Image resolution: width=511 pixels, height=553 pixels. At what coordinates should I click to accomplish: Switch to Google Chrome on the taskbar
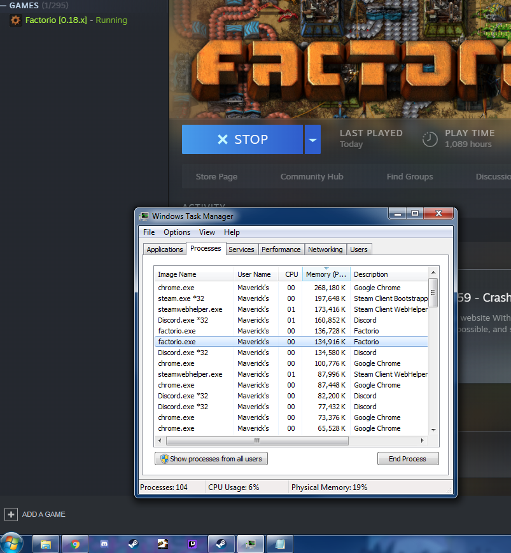[76, 544]
